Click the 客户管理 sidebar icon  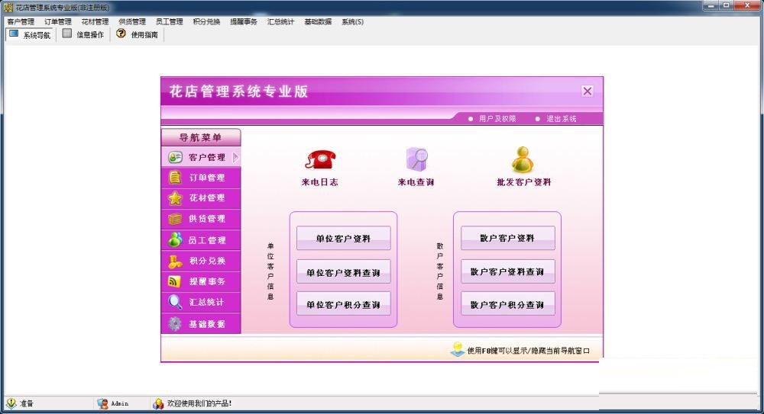[175, 157]
